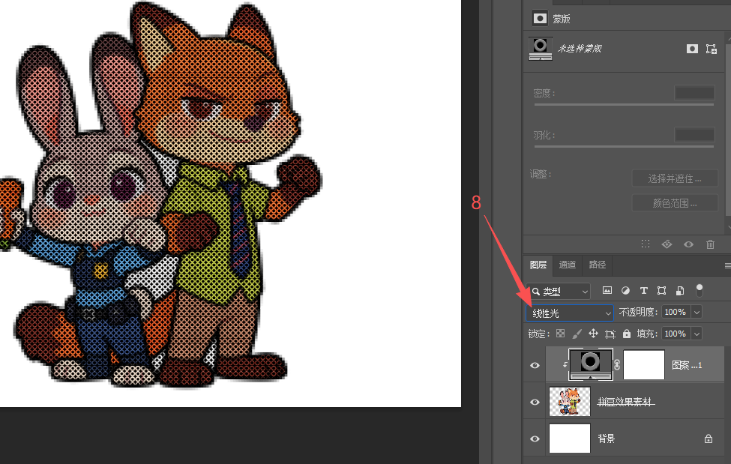
Task: Toggle layer filtering on/off switch
Action: [x=700, y=290]
